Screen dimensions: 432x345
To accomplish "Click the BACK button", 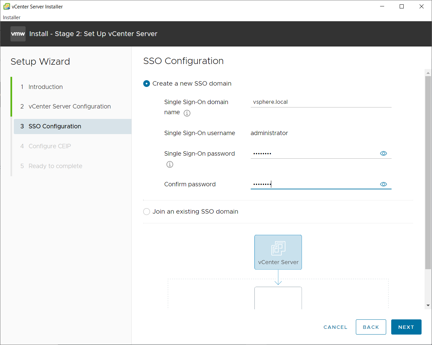I will click(371, 327).
